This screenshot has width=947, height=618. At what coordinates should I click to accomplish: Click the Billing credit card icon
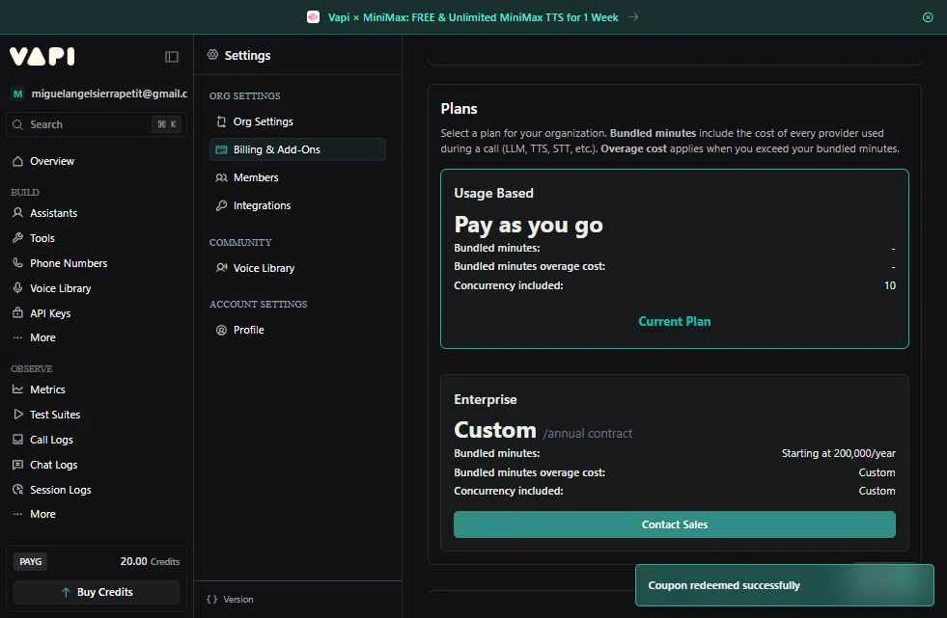(x=222, y=149)
